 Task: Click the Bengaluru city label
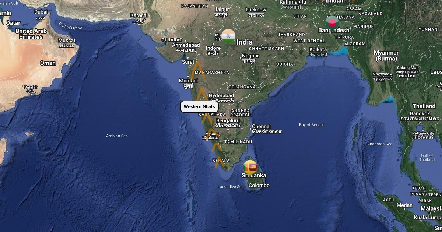(228, 120)
